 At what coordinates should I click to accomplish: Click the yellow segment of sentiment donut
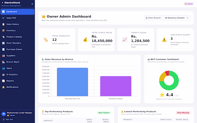pyautogui.click(x=162, y=76)
